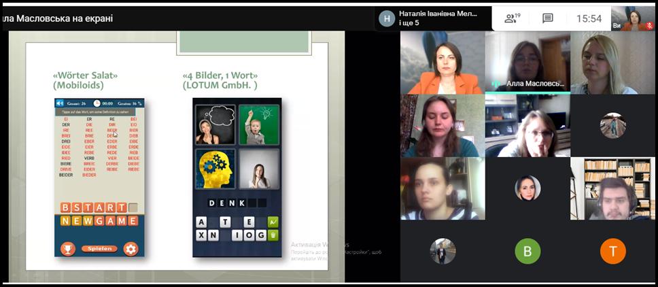Screen dimensions: 658x287
Task: Open the participants list icon showing 19
Action: (512, 18)
